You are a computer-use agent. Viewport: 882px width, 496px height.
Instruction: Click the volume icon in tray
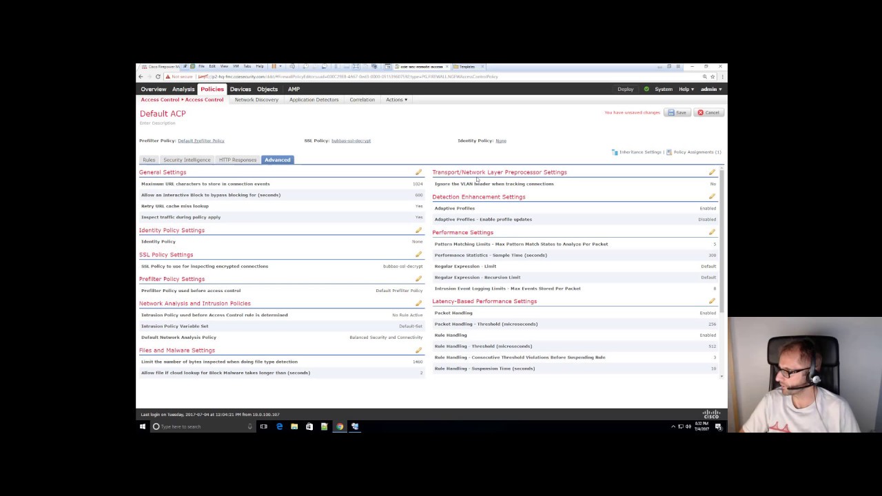688,426
